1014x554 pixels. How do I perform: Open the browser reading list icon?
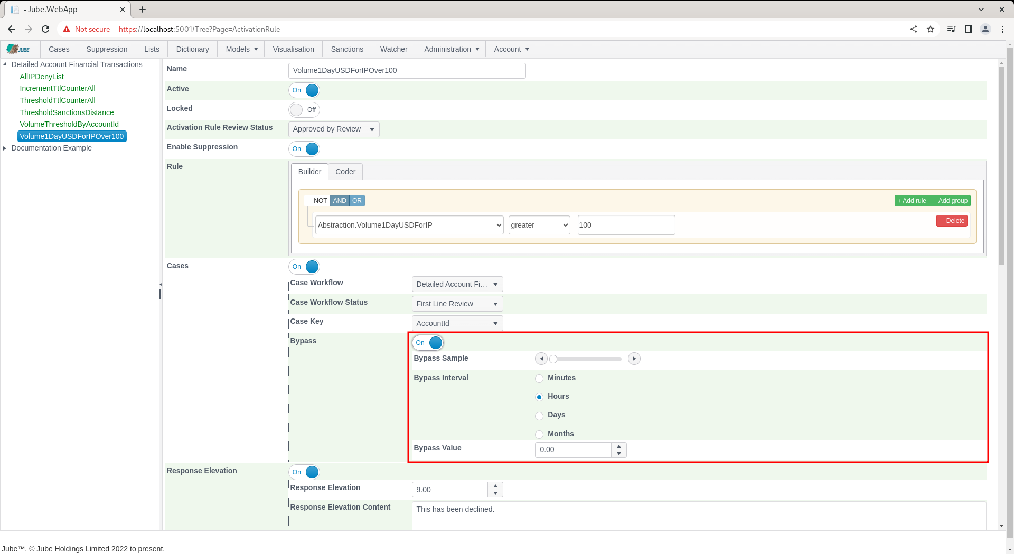point(952,29)
